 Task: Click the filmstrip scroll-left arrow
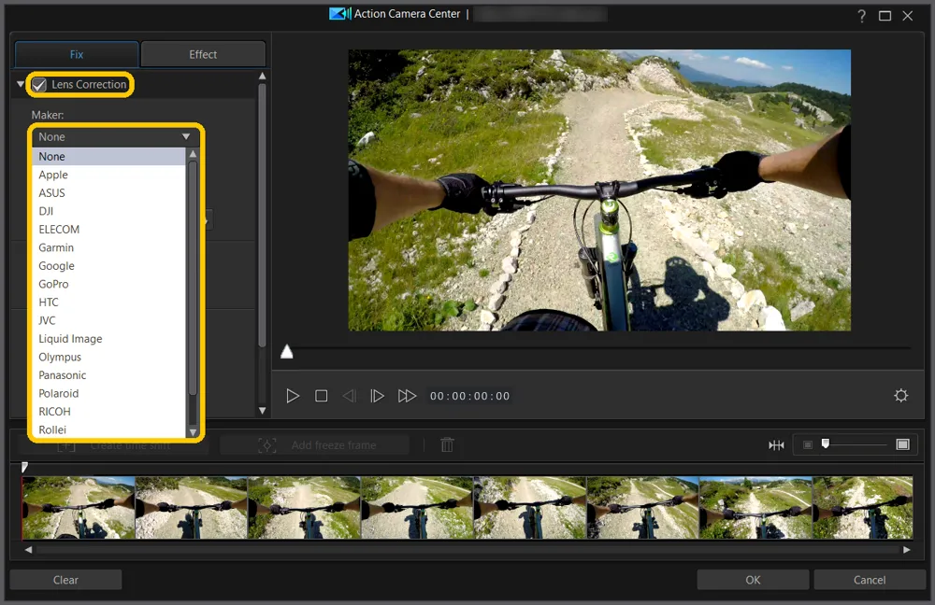[28, 550]
